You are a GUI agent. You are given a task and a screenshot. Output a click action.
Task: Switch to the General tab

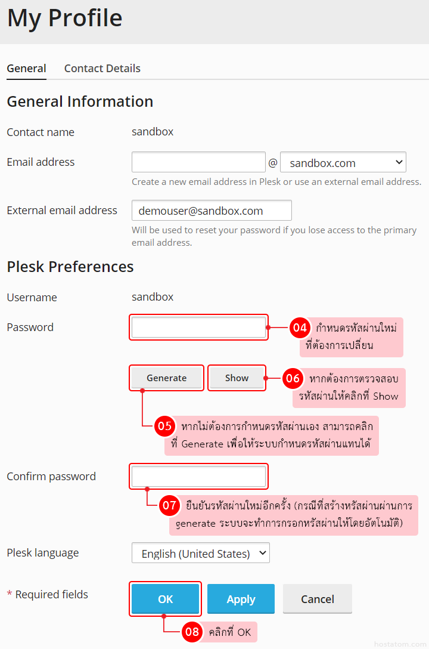pos(26,69)
